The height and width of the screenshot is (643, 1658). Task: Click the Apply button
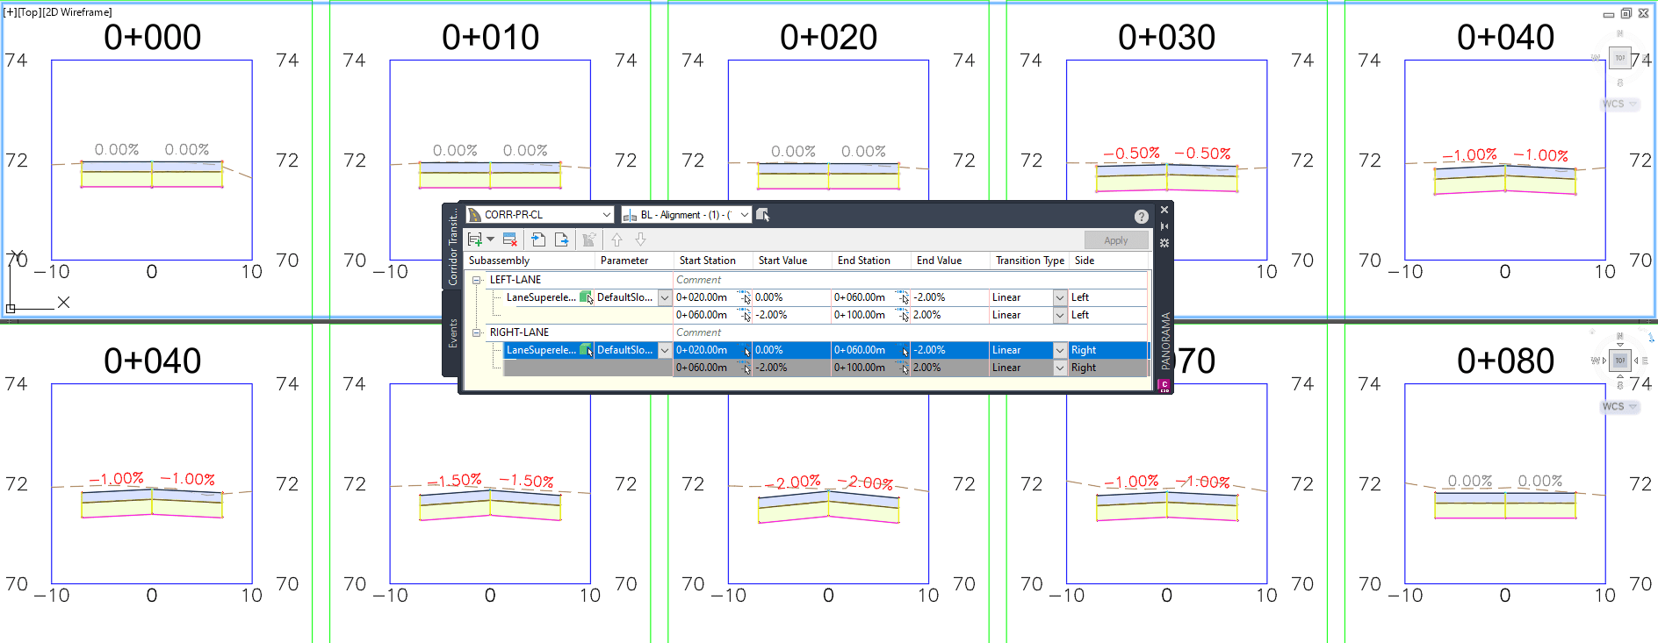point(1115,240)
